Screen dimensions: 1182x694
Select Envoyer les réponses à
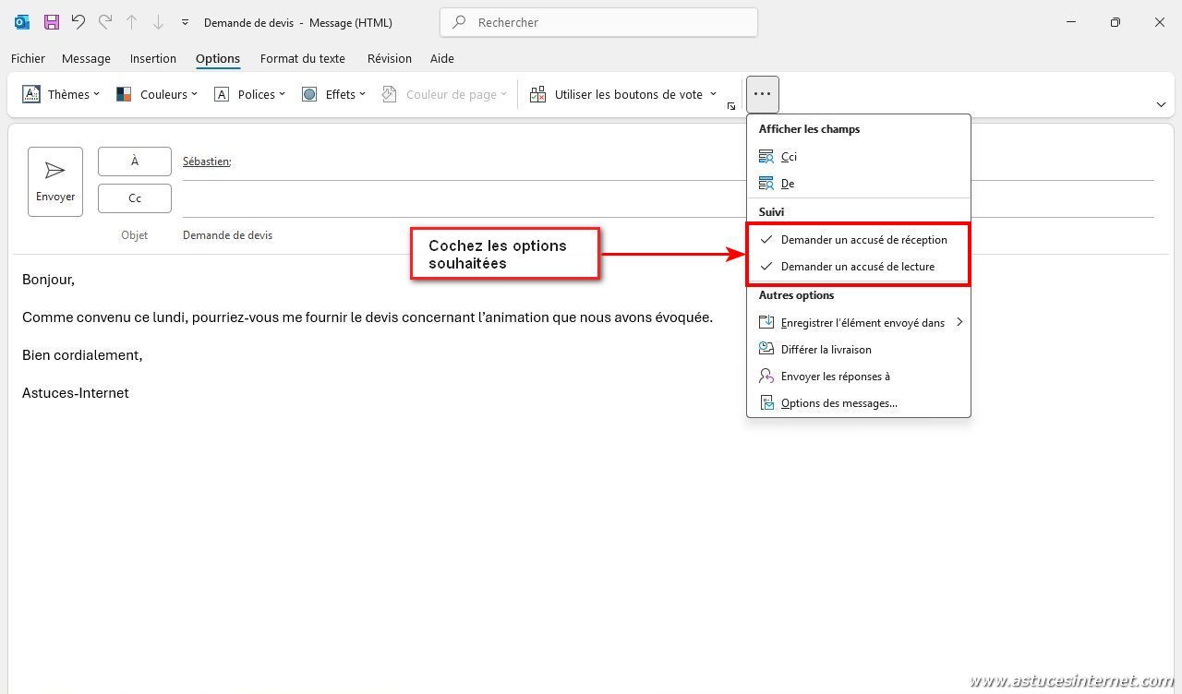point(835,377)
